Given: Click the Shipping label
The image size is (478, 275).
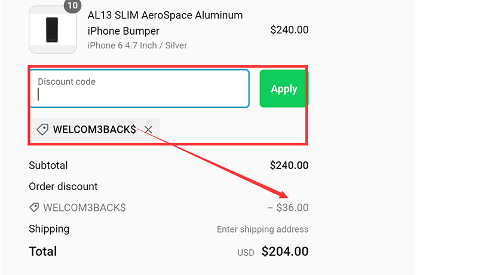Looking at the screenshot, I should [49, 229].
